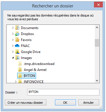Viewport: 106px width, 112px height.
Task: Click the scrollbar down arrow
Action: (x=97, y=81)
